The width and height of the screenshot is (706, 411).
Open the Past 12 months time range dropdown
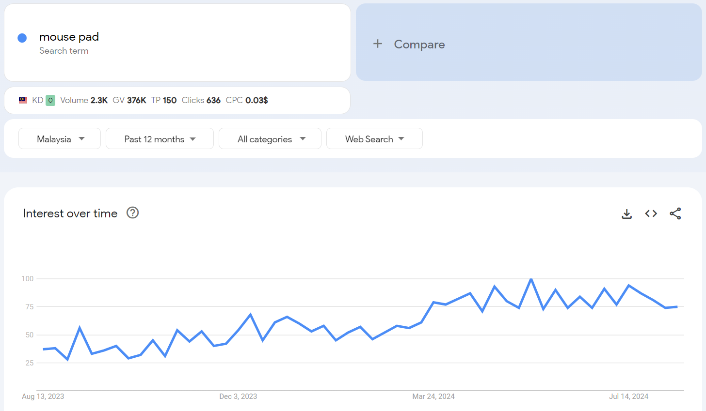point(160,139)
